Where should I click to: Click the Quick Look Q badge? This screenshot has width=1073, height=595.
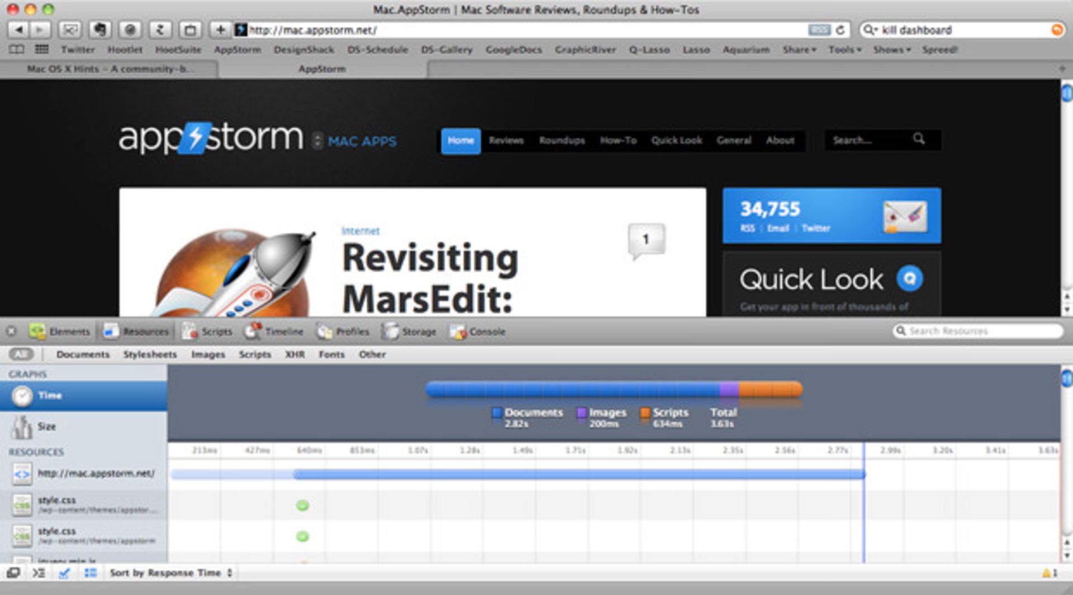909,278
